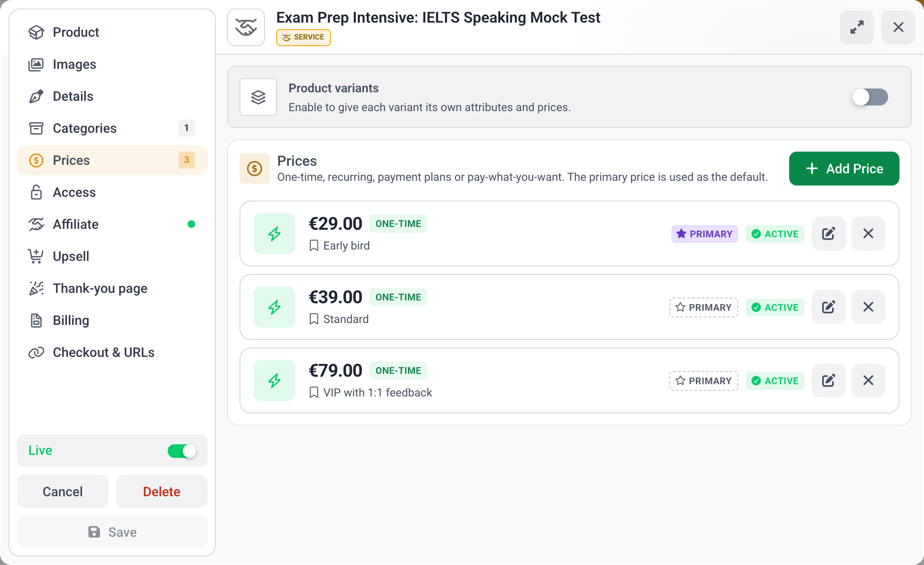Open the Access settings
Screen dimensions: 924x565
pyautogui.click(x=112, y=192)
